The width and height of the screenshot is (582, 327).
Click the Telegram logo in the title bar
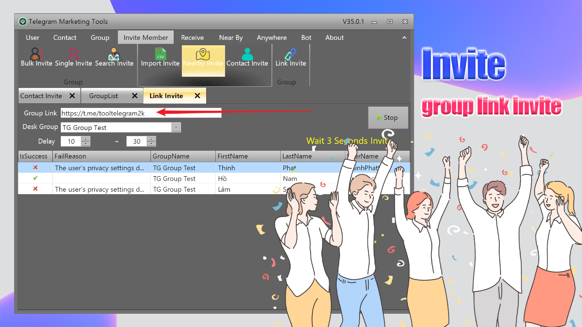coord(22,21)
